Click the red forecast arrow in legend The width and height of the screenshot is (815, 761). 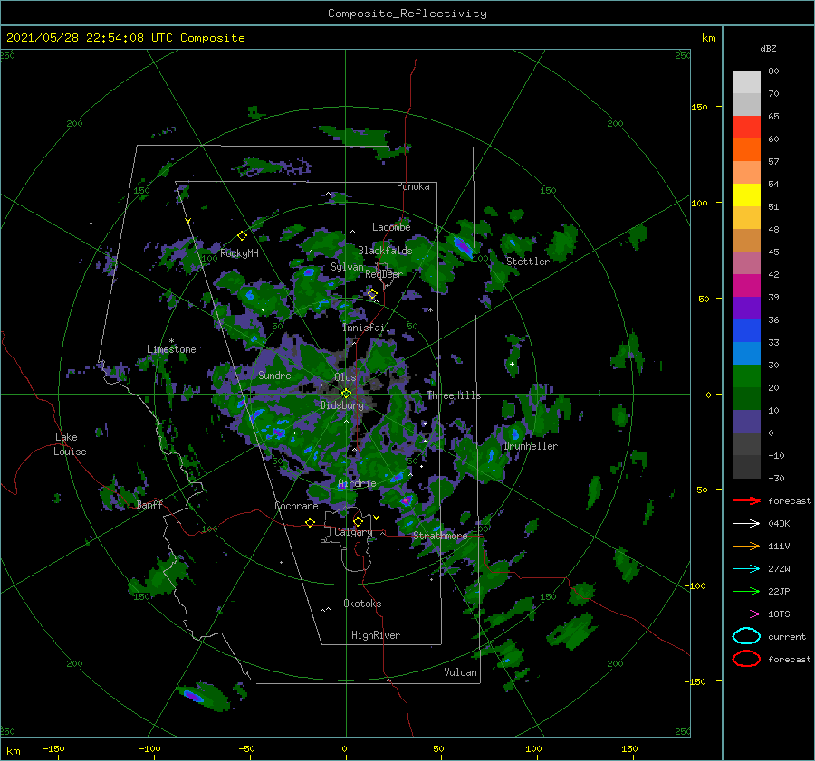(746, 500)
